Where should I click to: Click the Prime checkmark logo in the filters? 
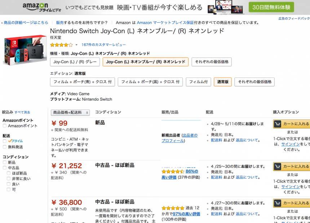tap(15, 141)
